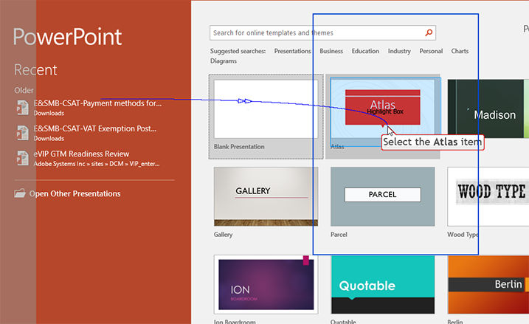529x324 pixels.
Task: Click the Open Other Presentations folder icon
Action: [20, 193]
